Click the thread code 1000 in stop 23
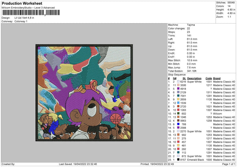 click(209, 160)
